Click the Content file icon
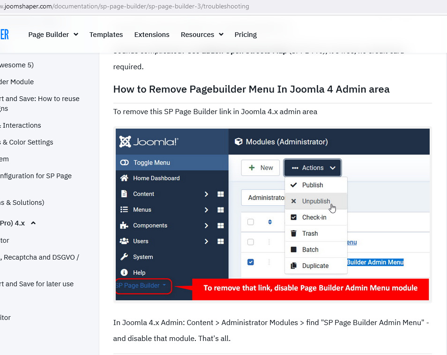This screenshot has height=355, width=447. [x=124, y=194]
